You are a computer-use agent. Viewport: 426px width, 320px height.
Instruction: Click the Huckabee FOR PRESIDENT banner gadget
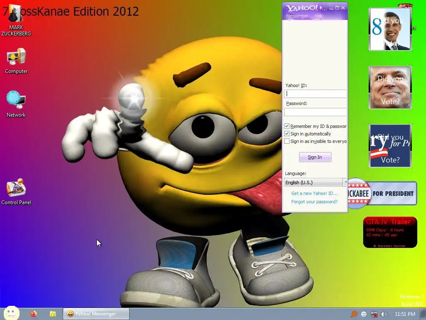(383, 193)
